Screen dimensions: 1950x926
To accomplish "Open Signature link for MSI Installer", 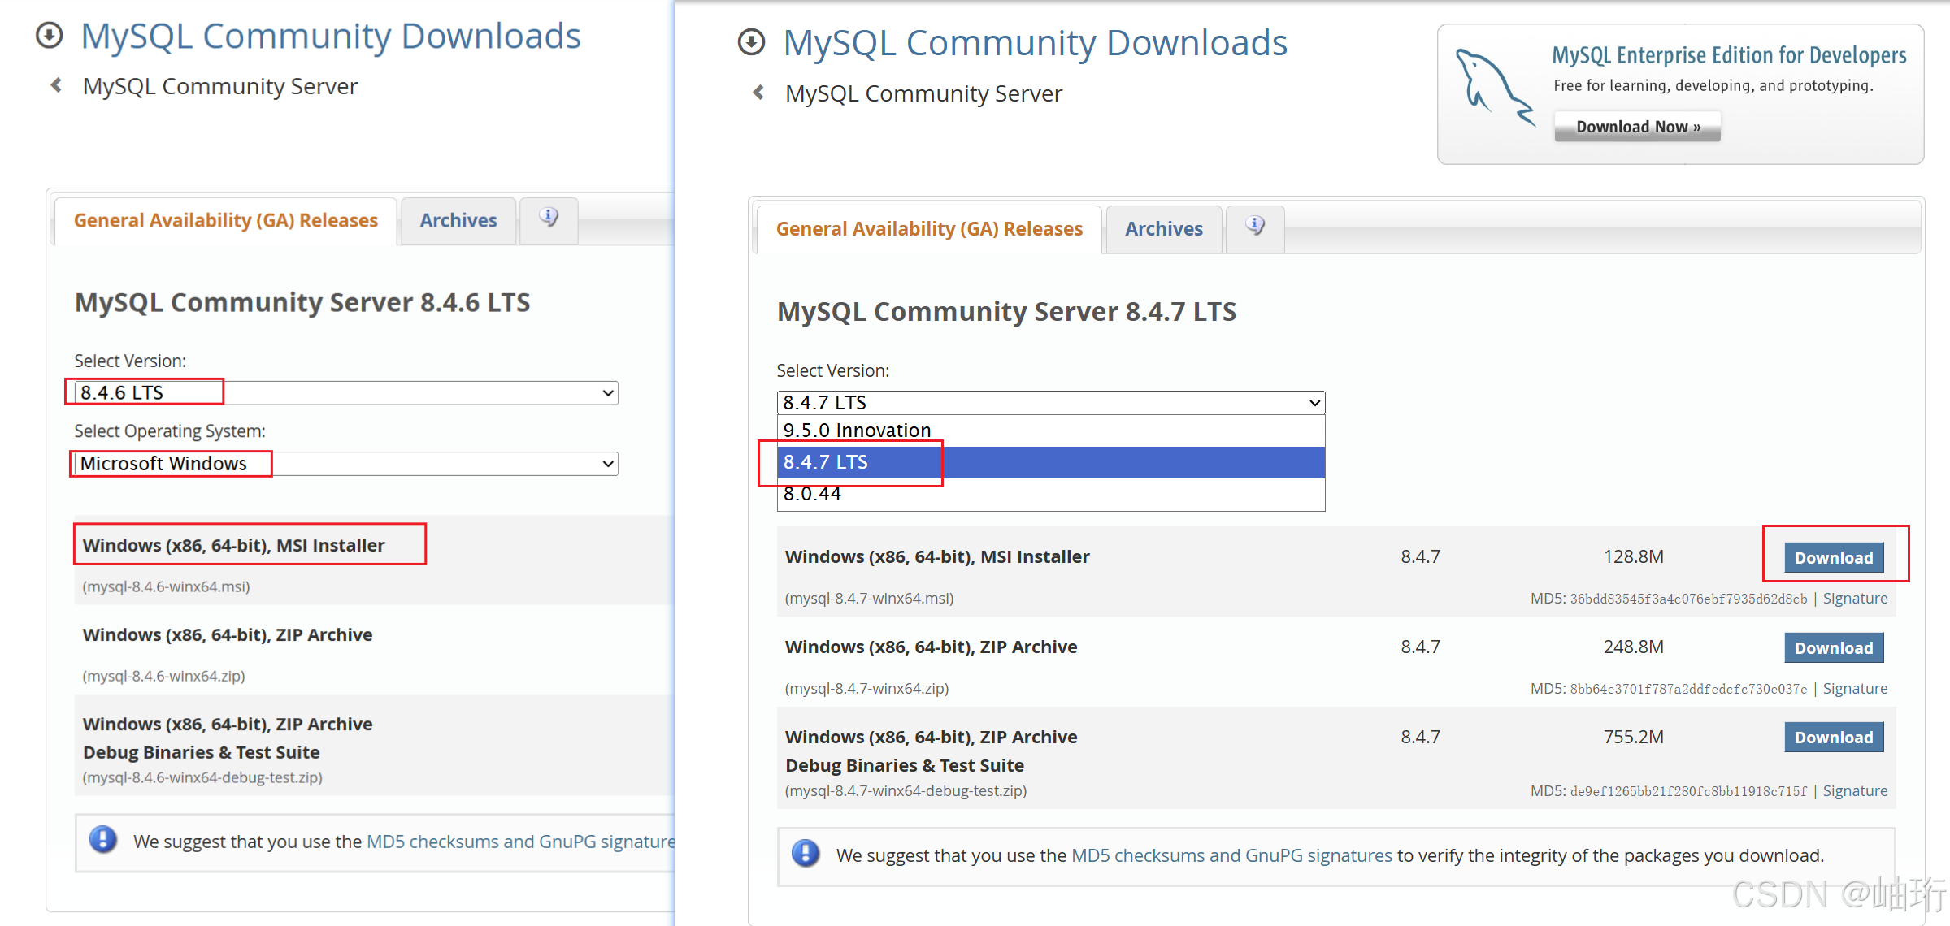I will pyautogui.click(x=1854, y=599).
